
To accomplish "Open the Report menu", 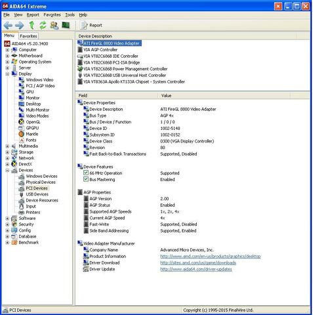I will [33, 15].
